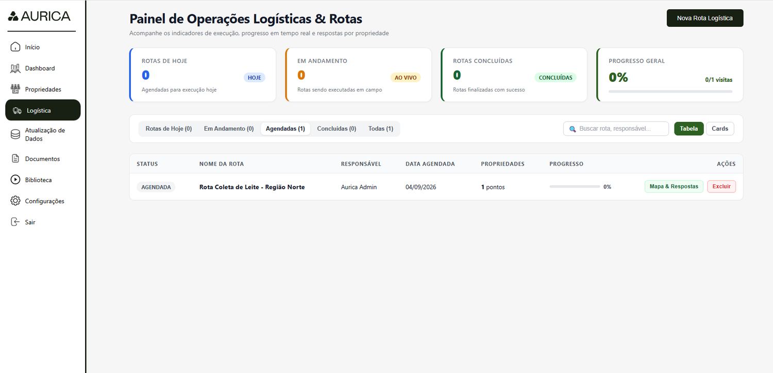Viewport: 773px width, 373px height.
Task: Click the CONCLUÍDAS badge in Rotas Concluídas card
Action: [x=556, y=78]
